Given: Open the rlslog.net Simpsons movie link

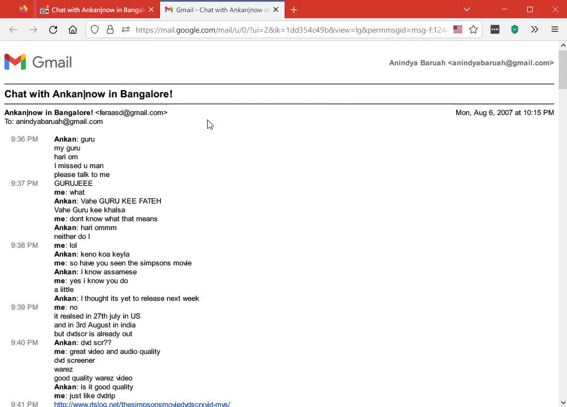Looking at the screenshot, I should tap(142, 404).
